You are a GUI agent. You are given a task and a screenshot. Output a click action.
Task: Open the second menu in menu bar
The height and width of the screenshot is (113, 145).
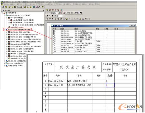pos(12,4)
